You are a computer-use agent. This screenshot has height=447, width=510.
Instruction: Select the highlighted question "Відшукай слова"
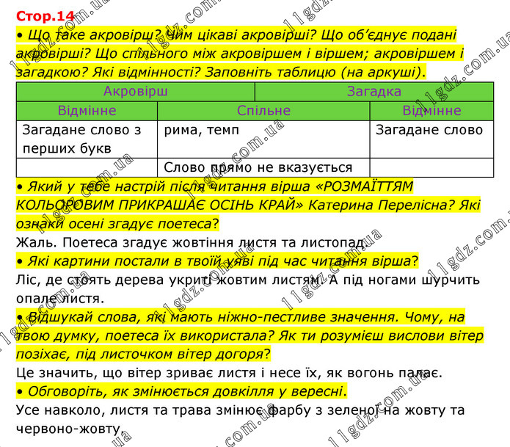coord(249,335)
